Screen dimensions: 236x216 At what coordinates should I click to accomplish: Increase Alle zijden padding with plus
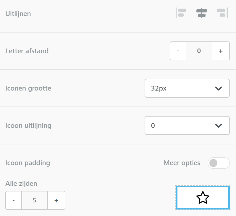coord(56,200)
